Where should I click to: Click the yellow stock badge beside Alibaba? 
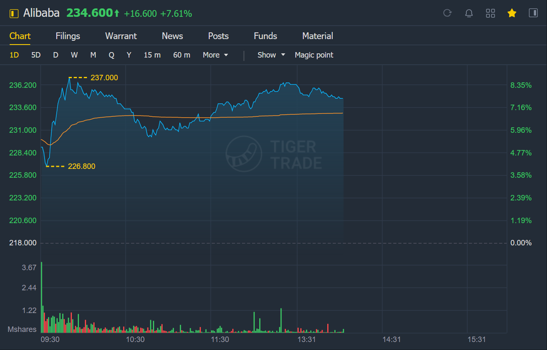point(14,13)
